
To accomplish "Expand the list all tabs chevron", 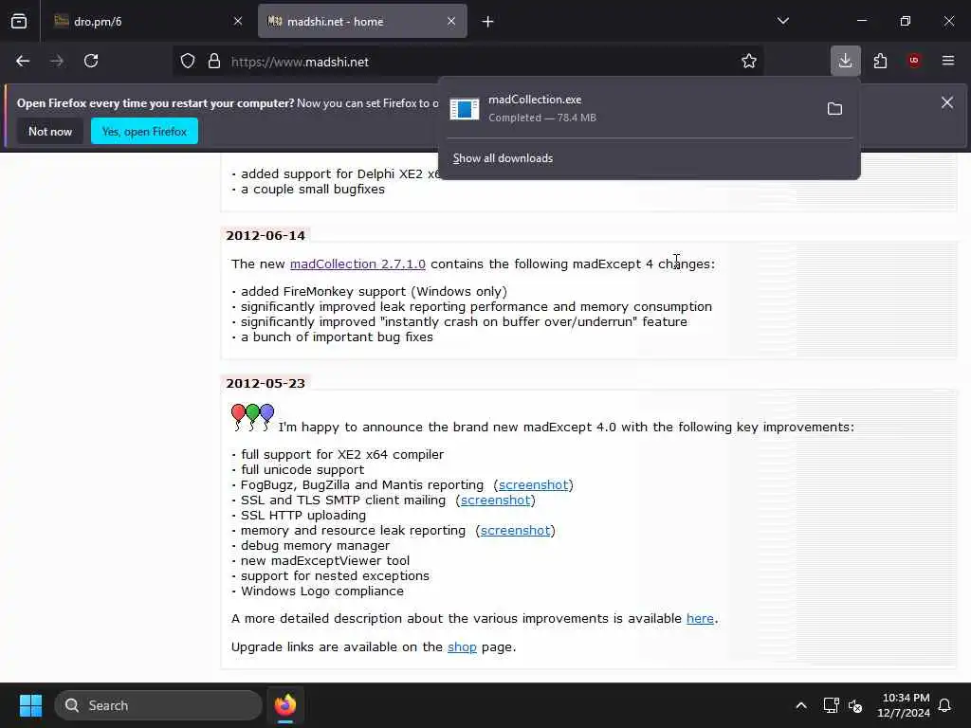I will coord(782,21).
